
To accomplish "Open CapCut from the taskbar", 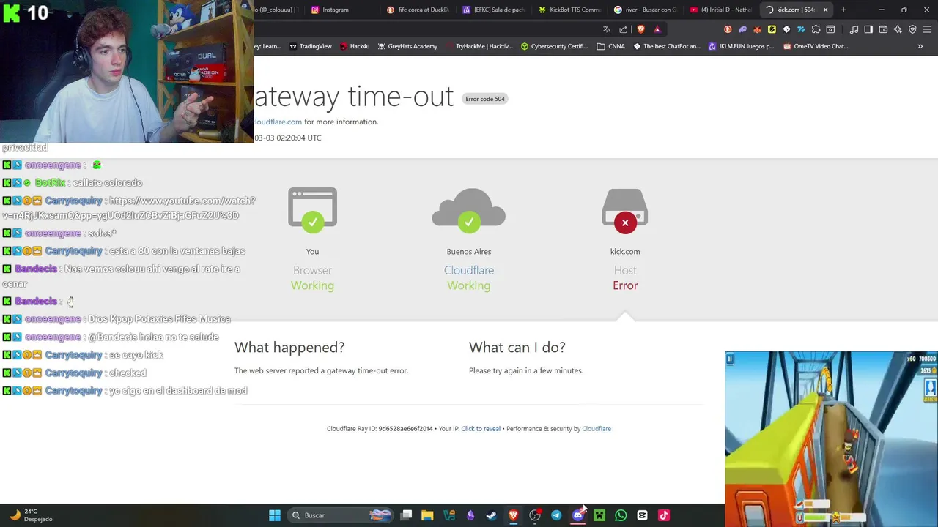I will click(x=642, y=515).
